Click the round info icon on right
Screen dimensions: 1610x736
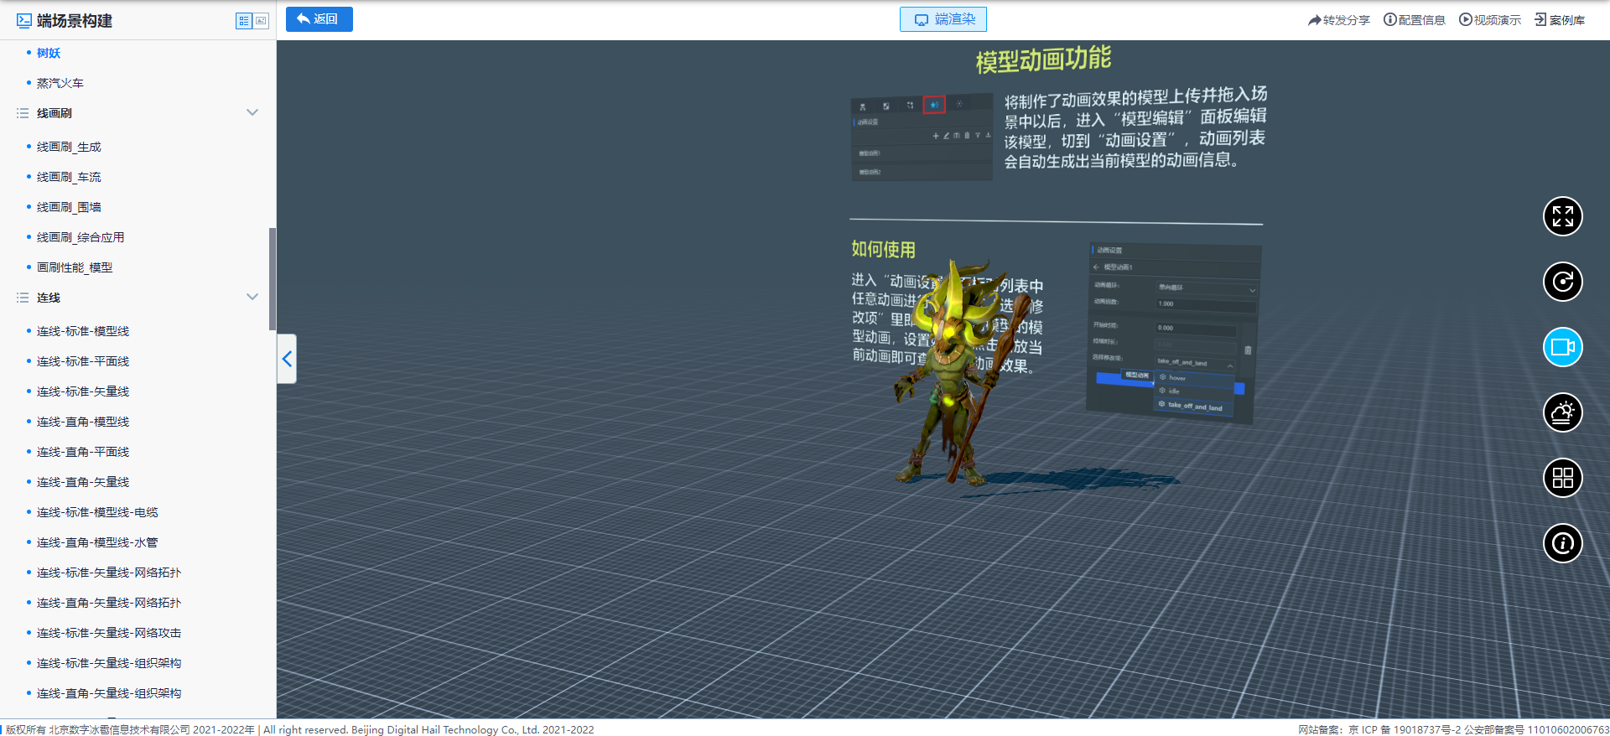click(x=1562, y=543)
